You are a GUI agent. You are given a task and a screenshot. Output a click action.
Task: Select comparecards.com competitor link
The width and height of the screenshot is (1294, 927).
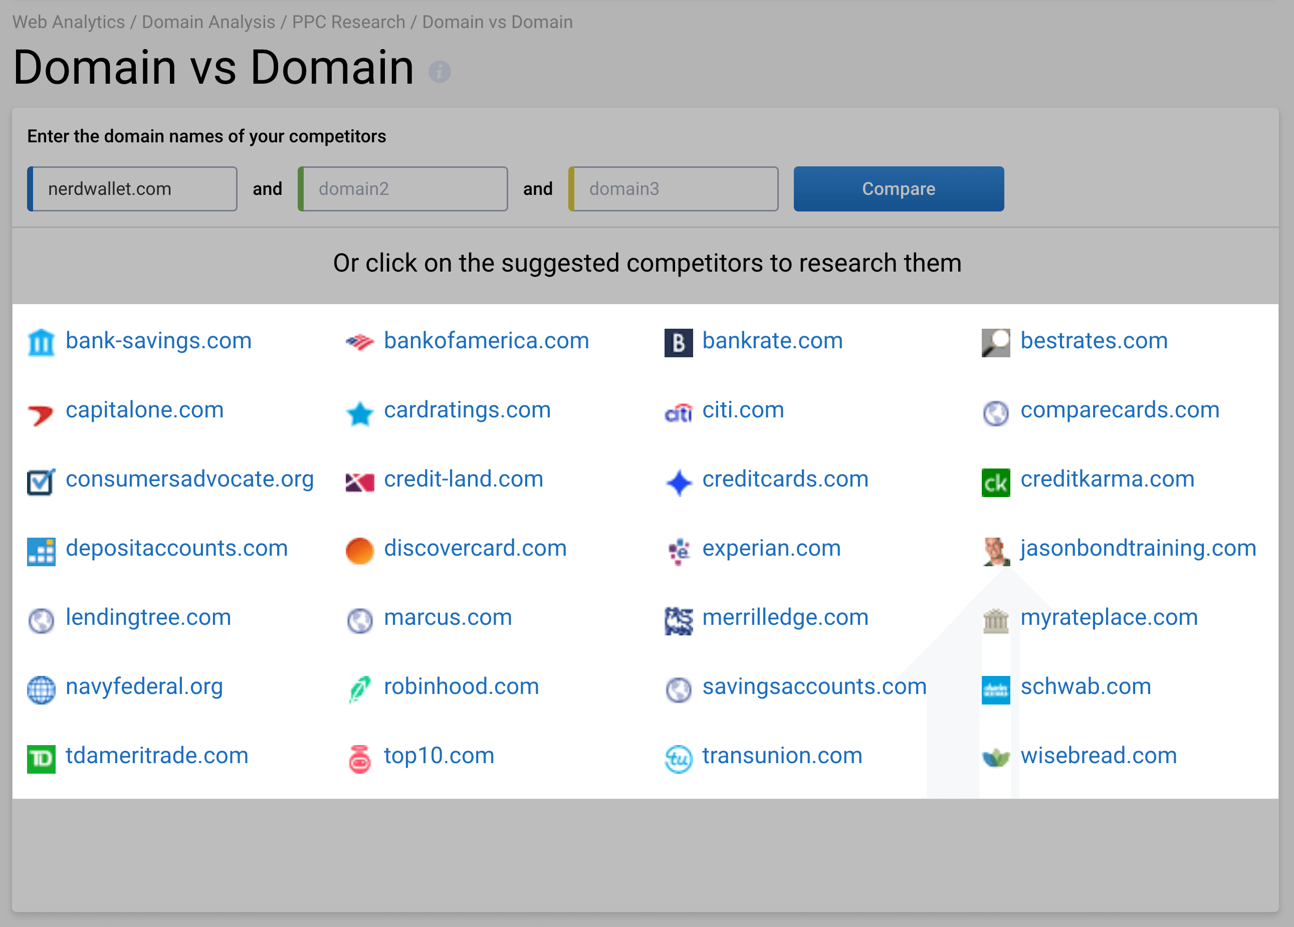coord(1120,409)
